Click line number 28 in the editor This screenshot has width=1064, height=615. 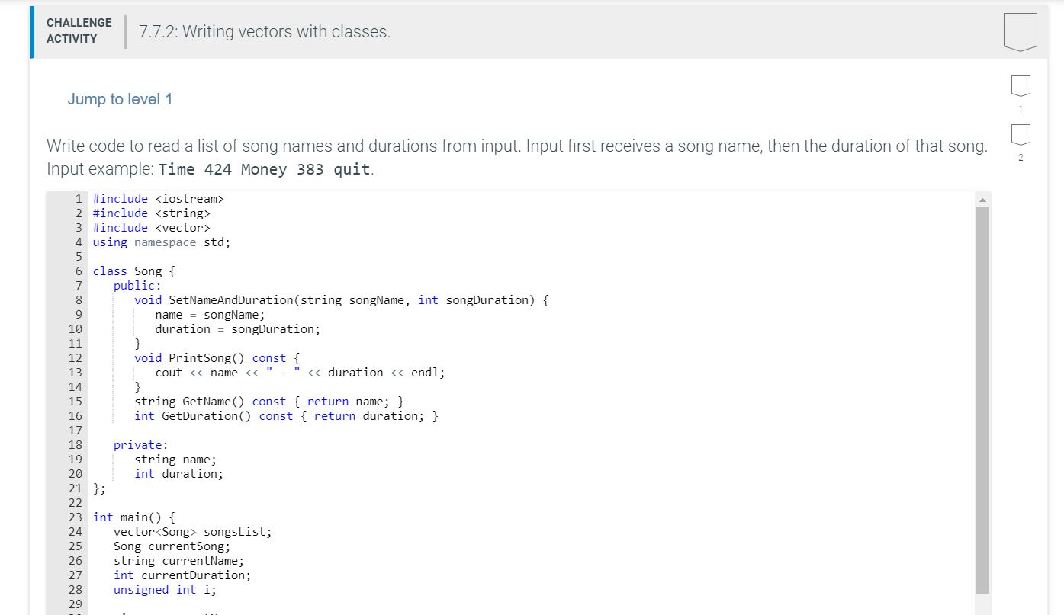click(75, 589)
